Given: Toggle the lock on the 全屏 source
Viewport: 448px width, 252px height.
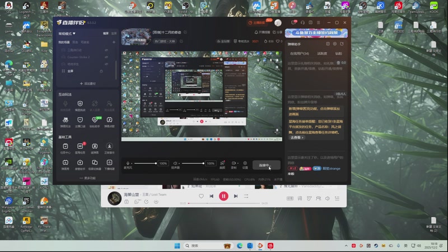Looking at the screenshot, I should click(x=101, y=71).
